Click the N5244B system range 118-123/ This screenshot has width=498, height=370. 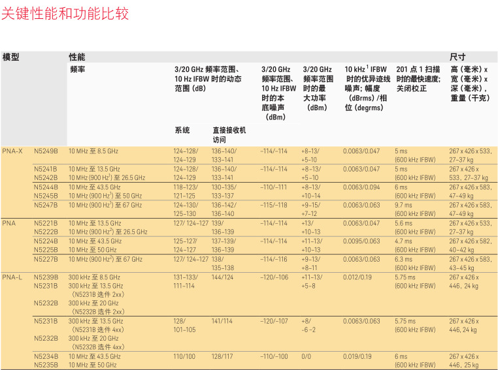click(x=186, y=187)
